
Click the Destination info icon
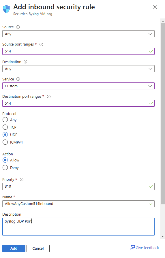tap(25, 62)
